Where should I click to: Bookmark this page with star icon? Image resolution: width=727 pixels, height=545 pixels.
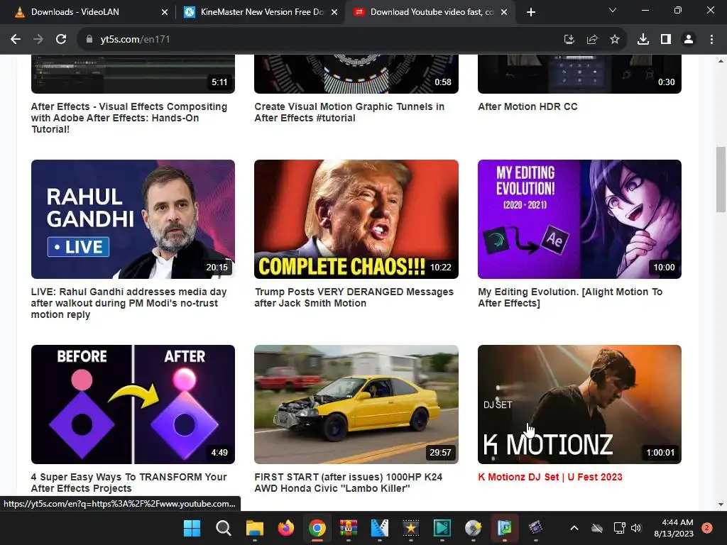coord(615,40)
